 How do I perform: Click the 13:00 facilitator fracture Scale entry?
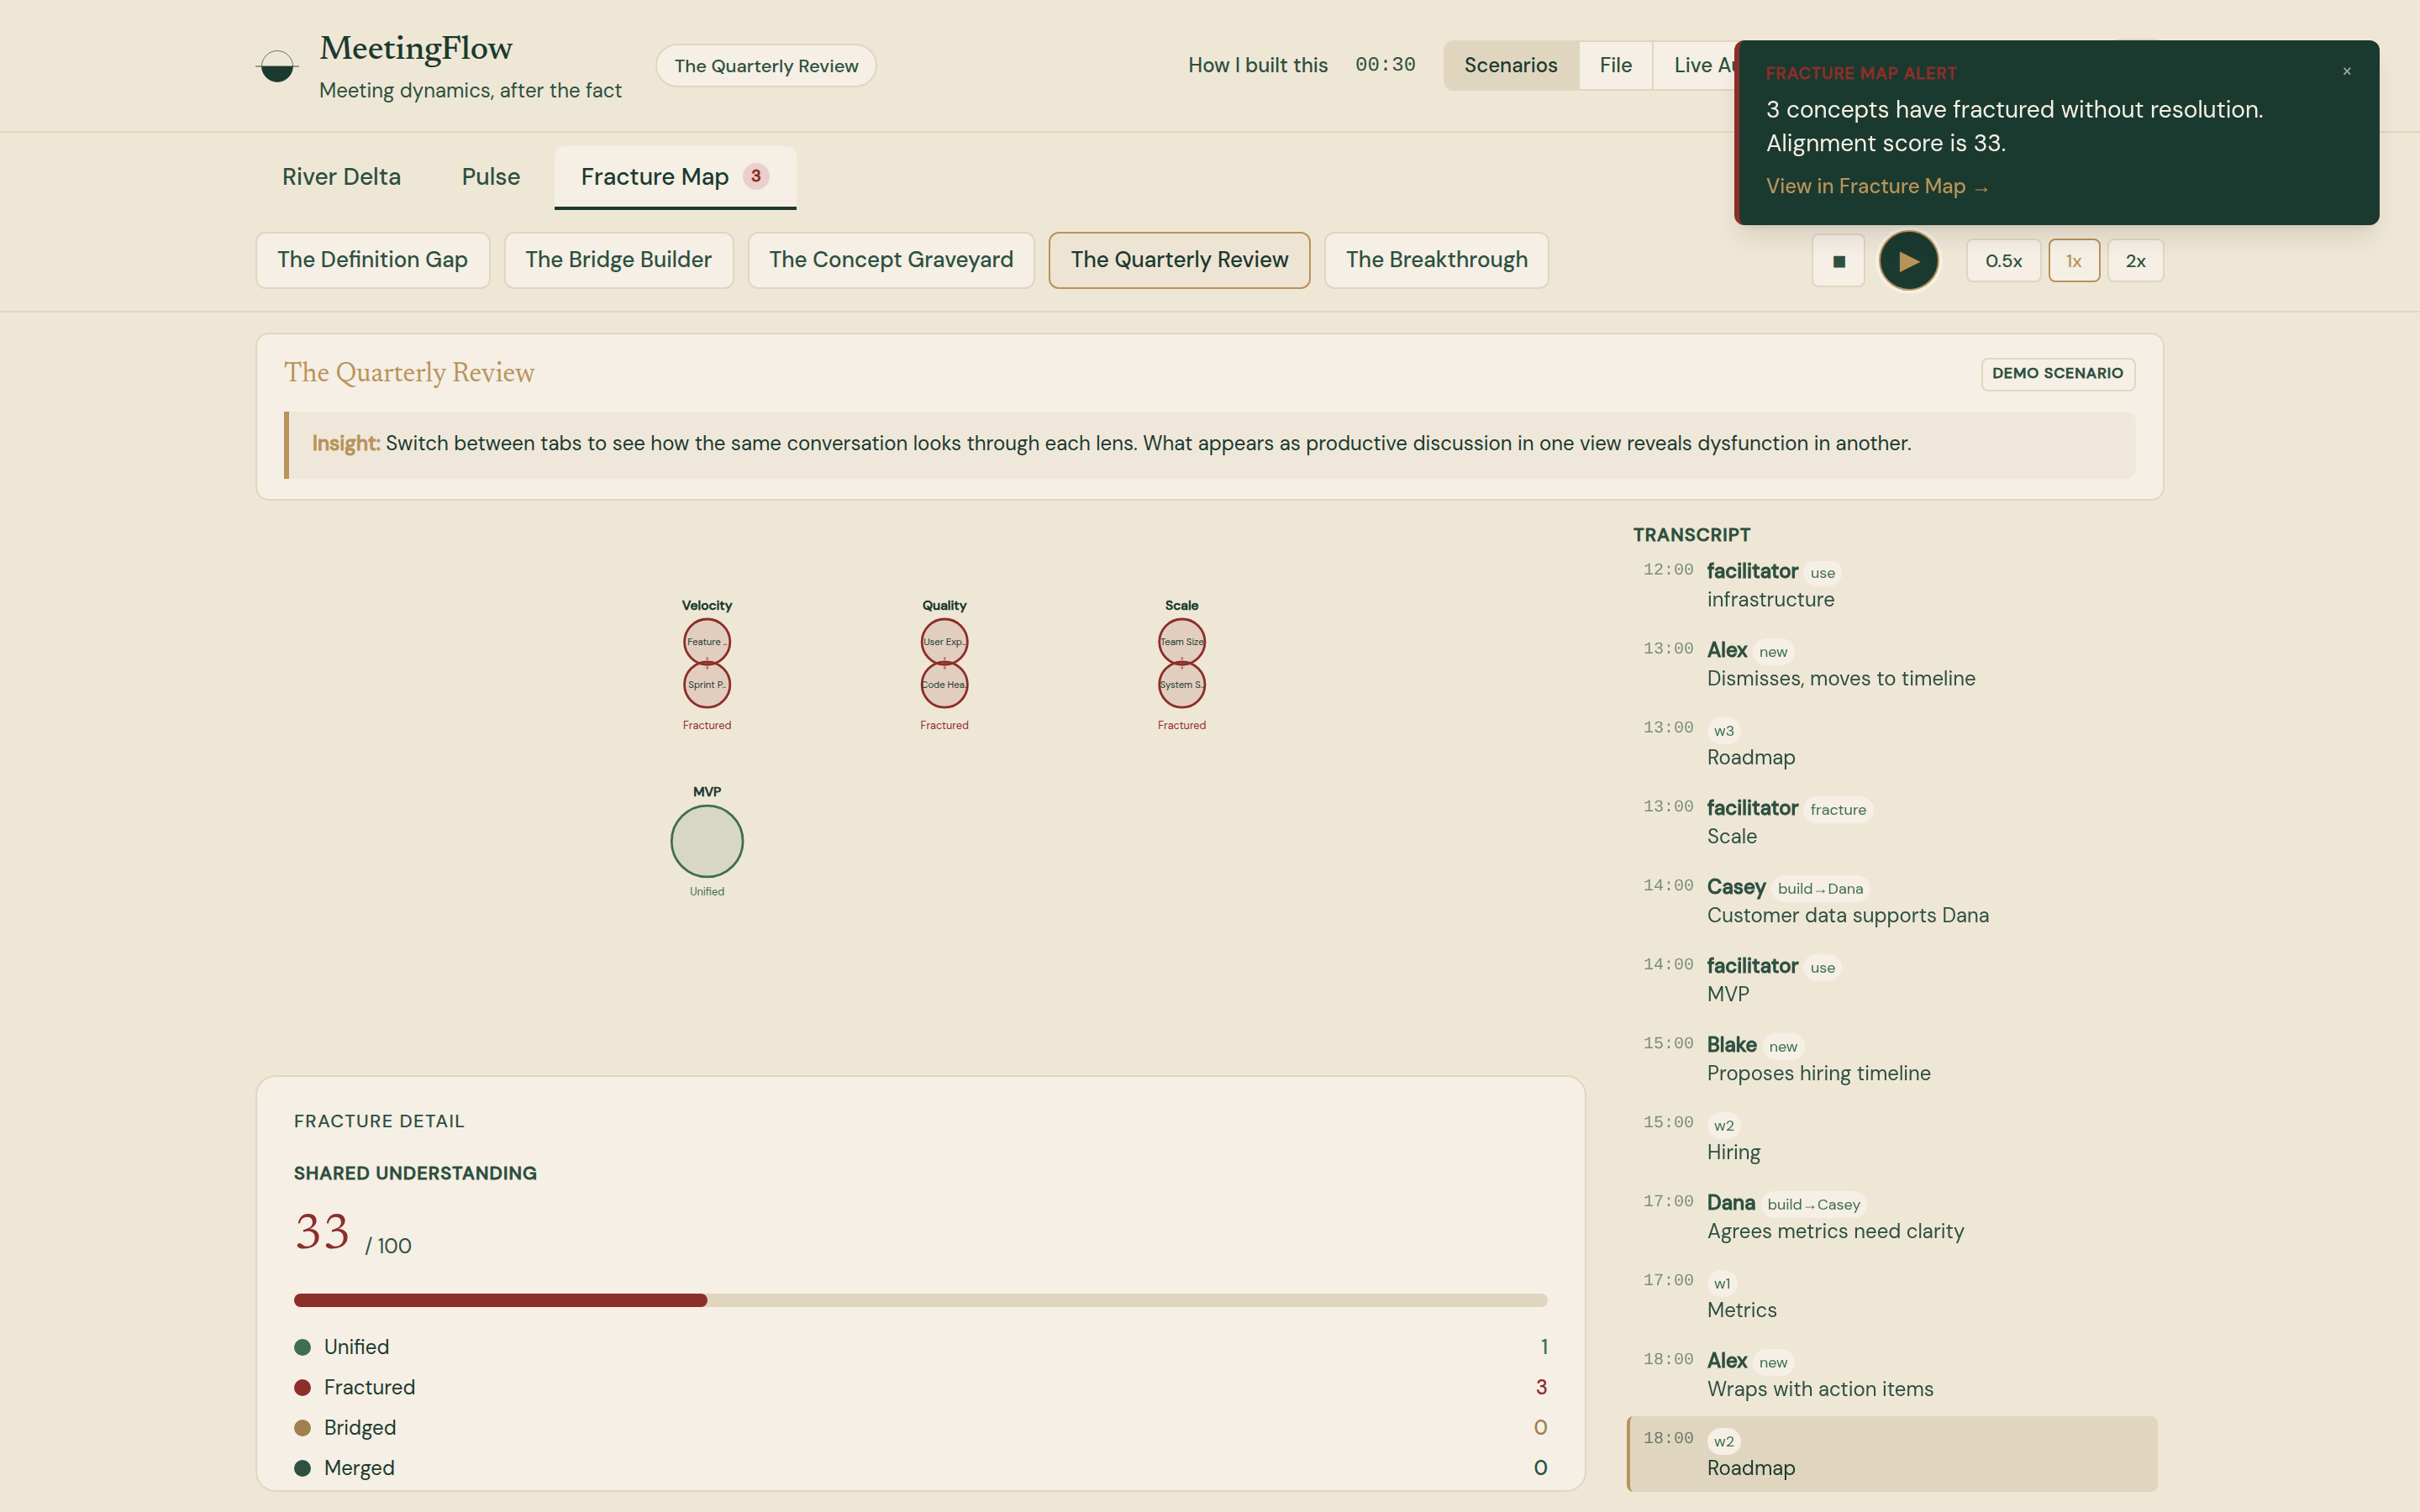(x=1892, y=822)
